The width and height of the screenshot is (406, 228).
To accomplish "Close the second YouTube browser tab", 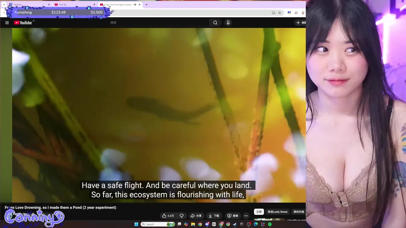I will pos(94,4).
